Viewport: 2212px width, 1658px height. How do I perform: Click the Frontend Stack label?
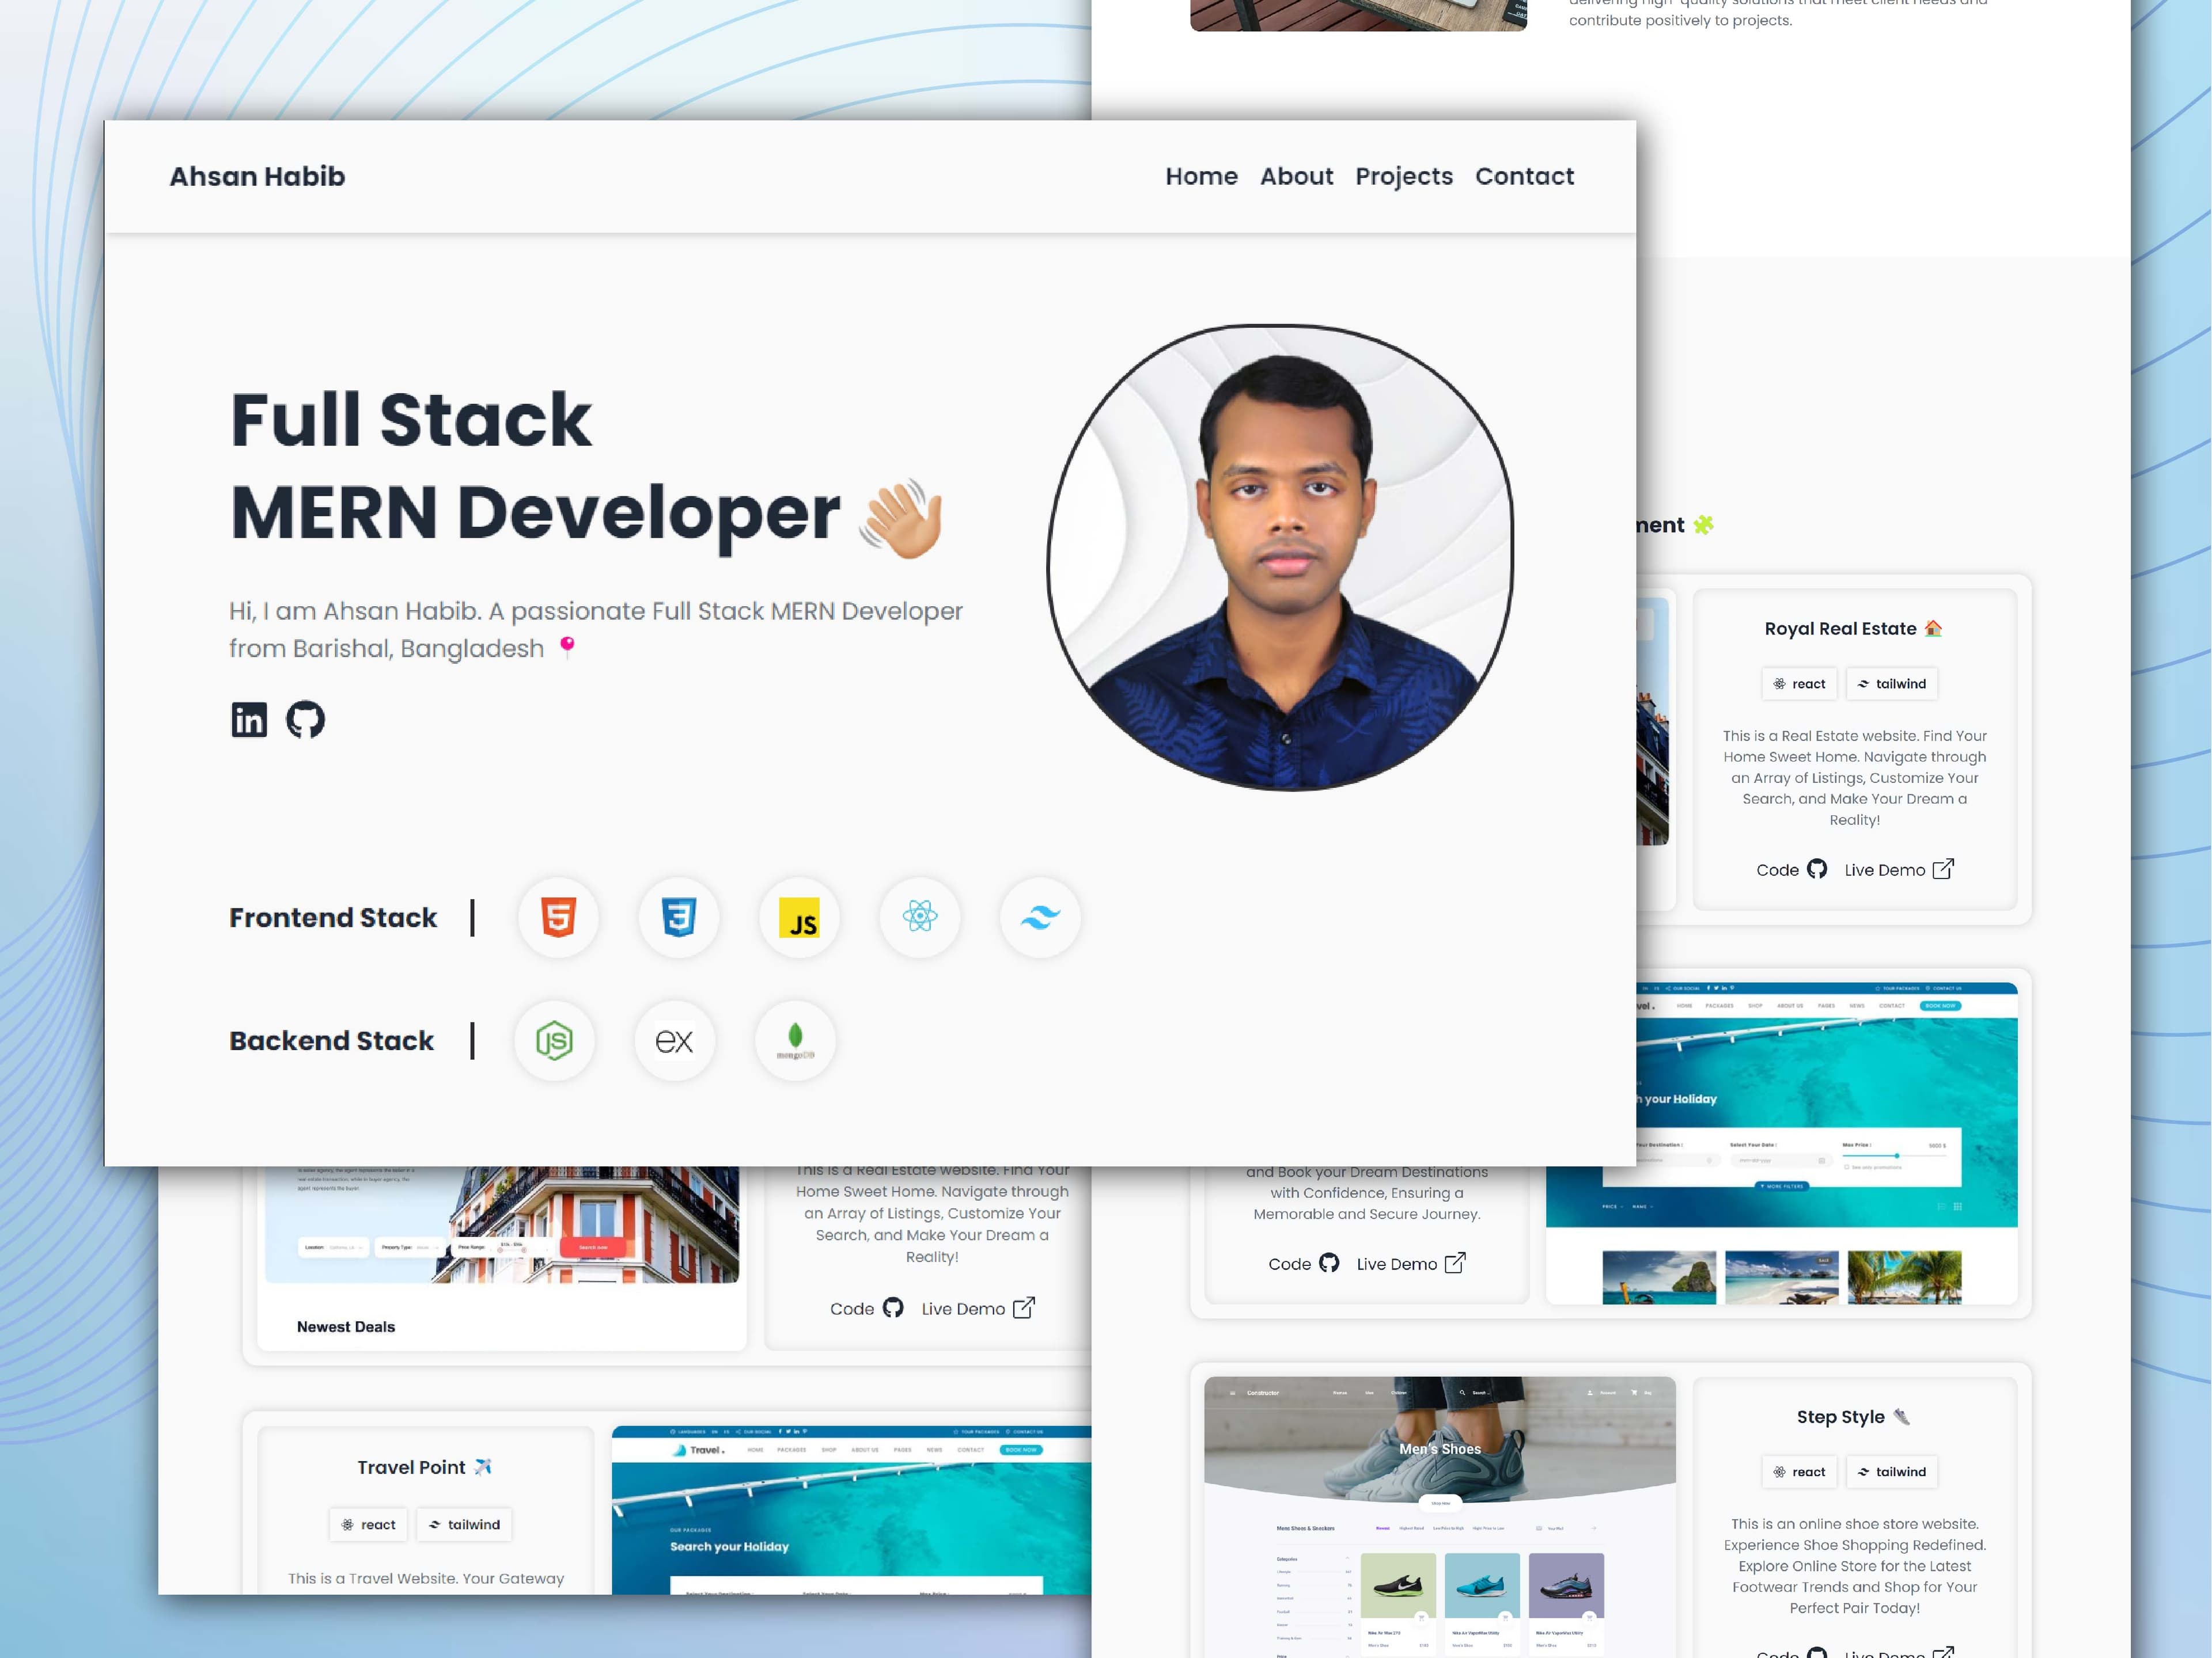(333, 918)
